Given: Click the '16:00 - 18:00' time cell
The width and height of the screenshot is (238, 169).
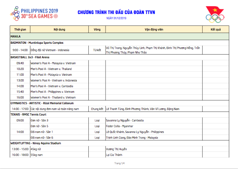Looking at the screenshot, I should (20, 155).
